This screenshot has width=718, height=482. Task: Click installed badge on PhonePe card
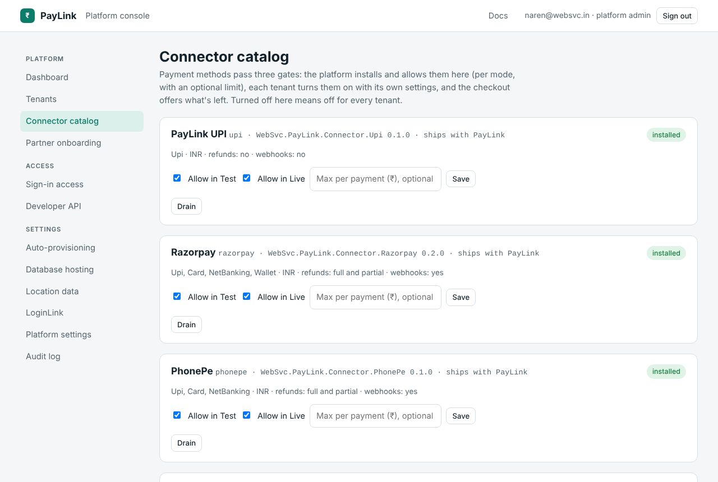point(666,372)
